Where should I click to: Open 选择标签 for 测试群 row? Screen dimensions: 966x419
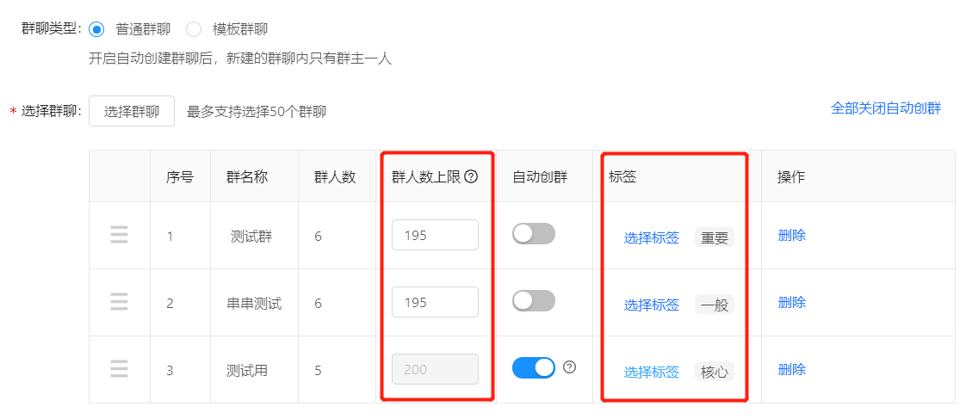coord(651,238)
